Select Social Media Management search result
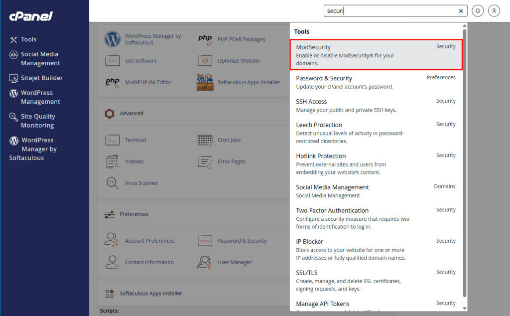This screenshot has height=316, width=510. [376, 191]
